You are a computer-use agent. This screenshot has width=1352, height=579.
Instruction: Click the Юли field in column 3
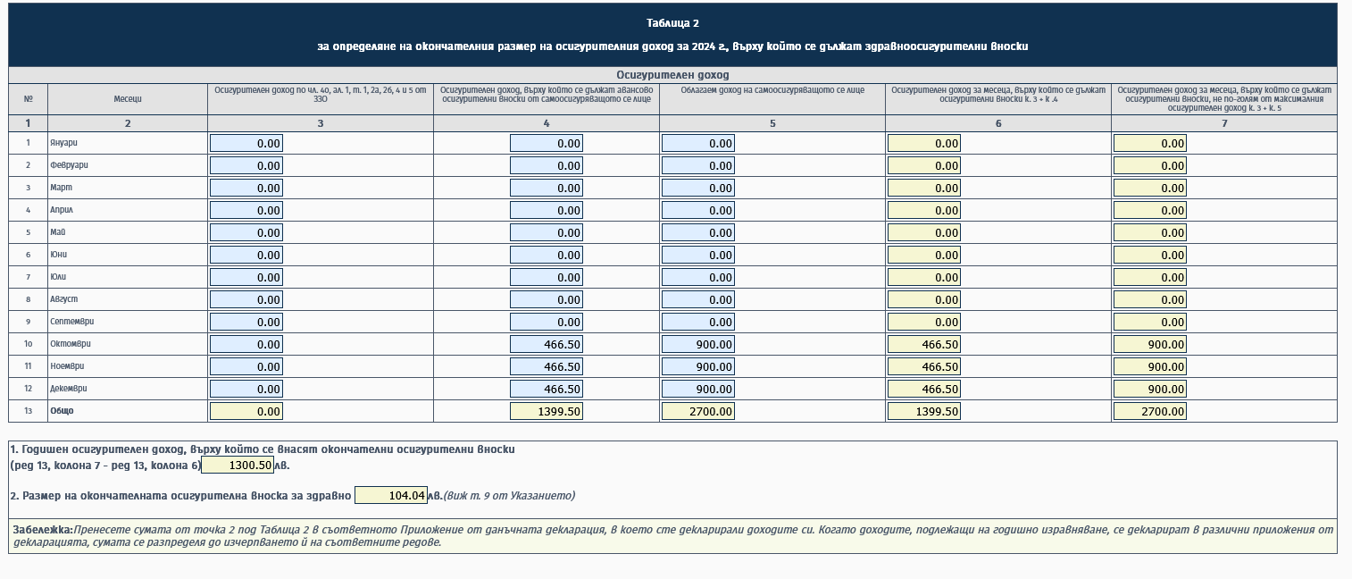[x=246, y=277]
